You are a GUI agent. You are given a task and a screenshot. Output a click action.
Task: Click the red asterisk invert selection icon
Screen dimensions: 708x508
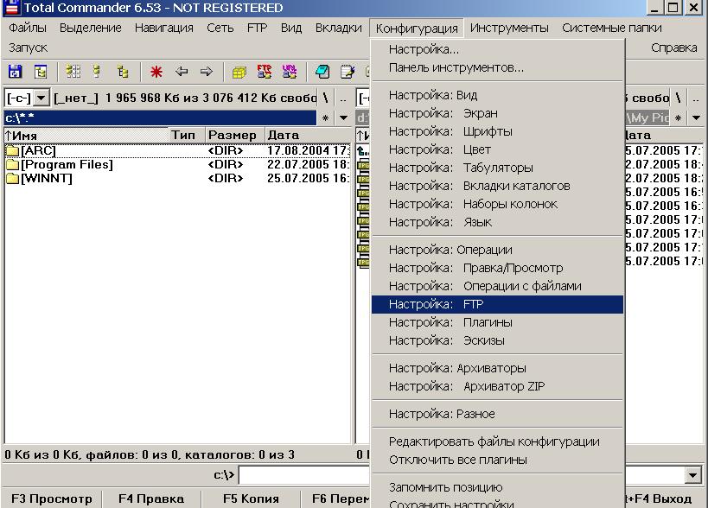tap(156, 73)
